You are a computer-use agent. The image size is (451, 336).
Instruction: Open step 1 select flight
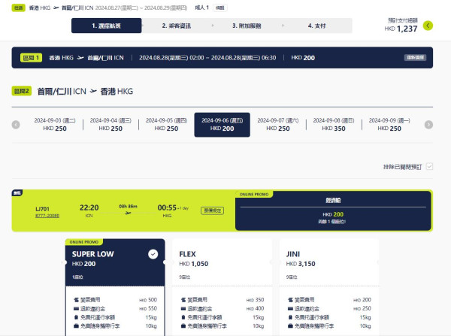[107, 26]
